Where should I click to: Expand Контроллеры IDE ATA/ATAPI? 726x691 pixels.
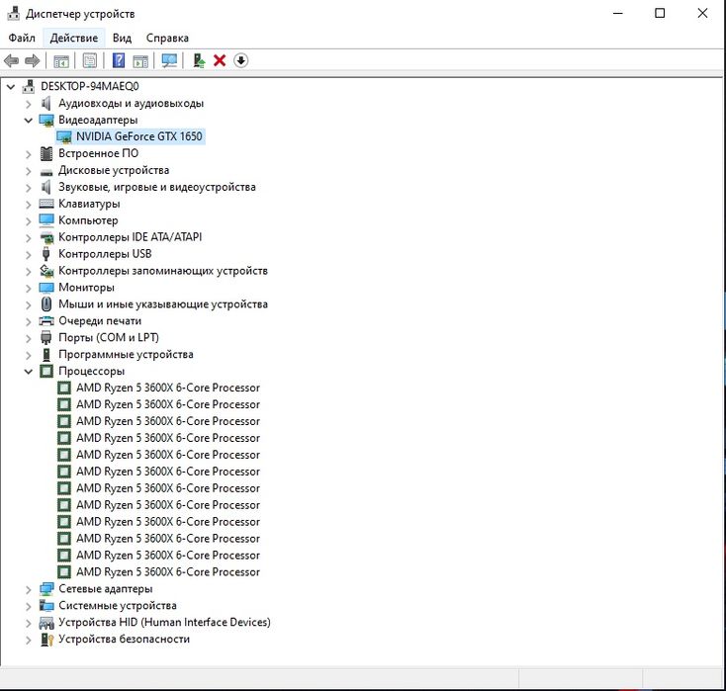point(29,238)
